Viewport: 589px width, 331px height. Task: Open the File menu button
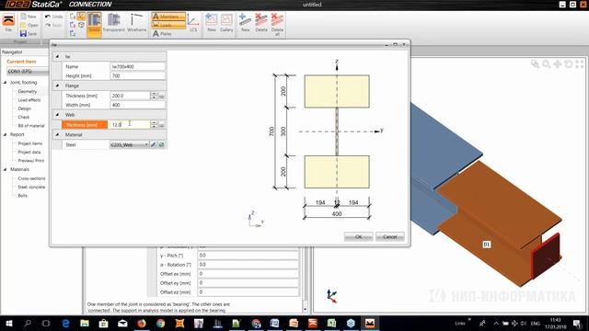coord(8,23)
